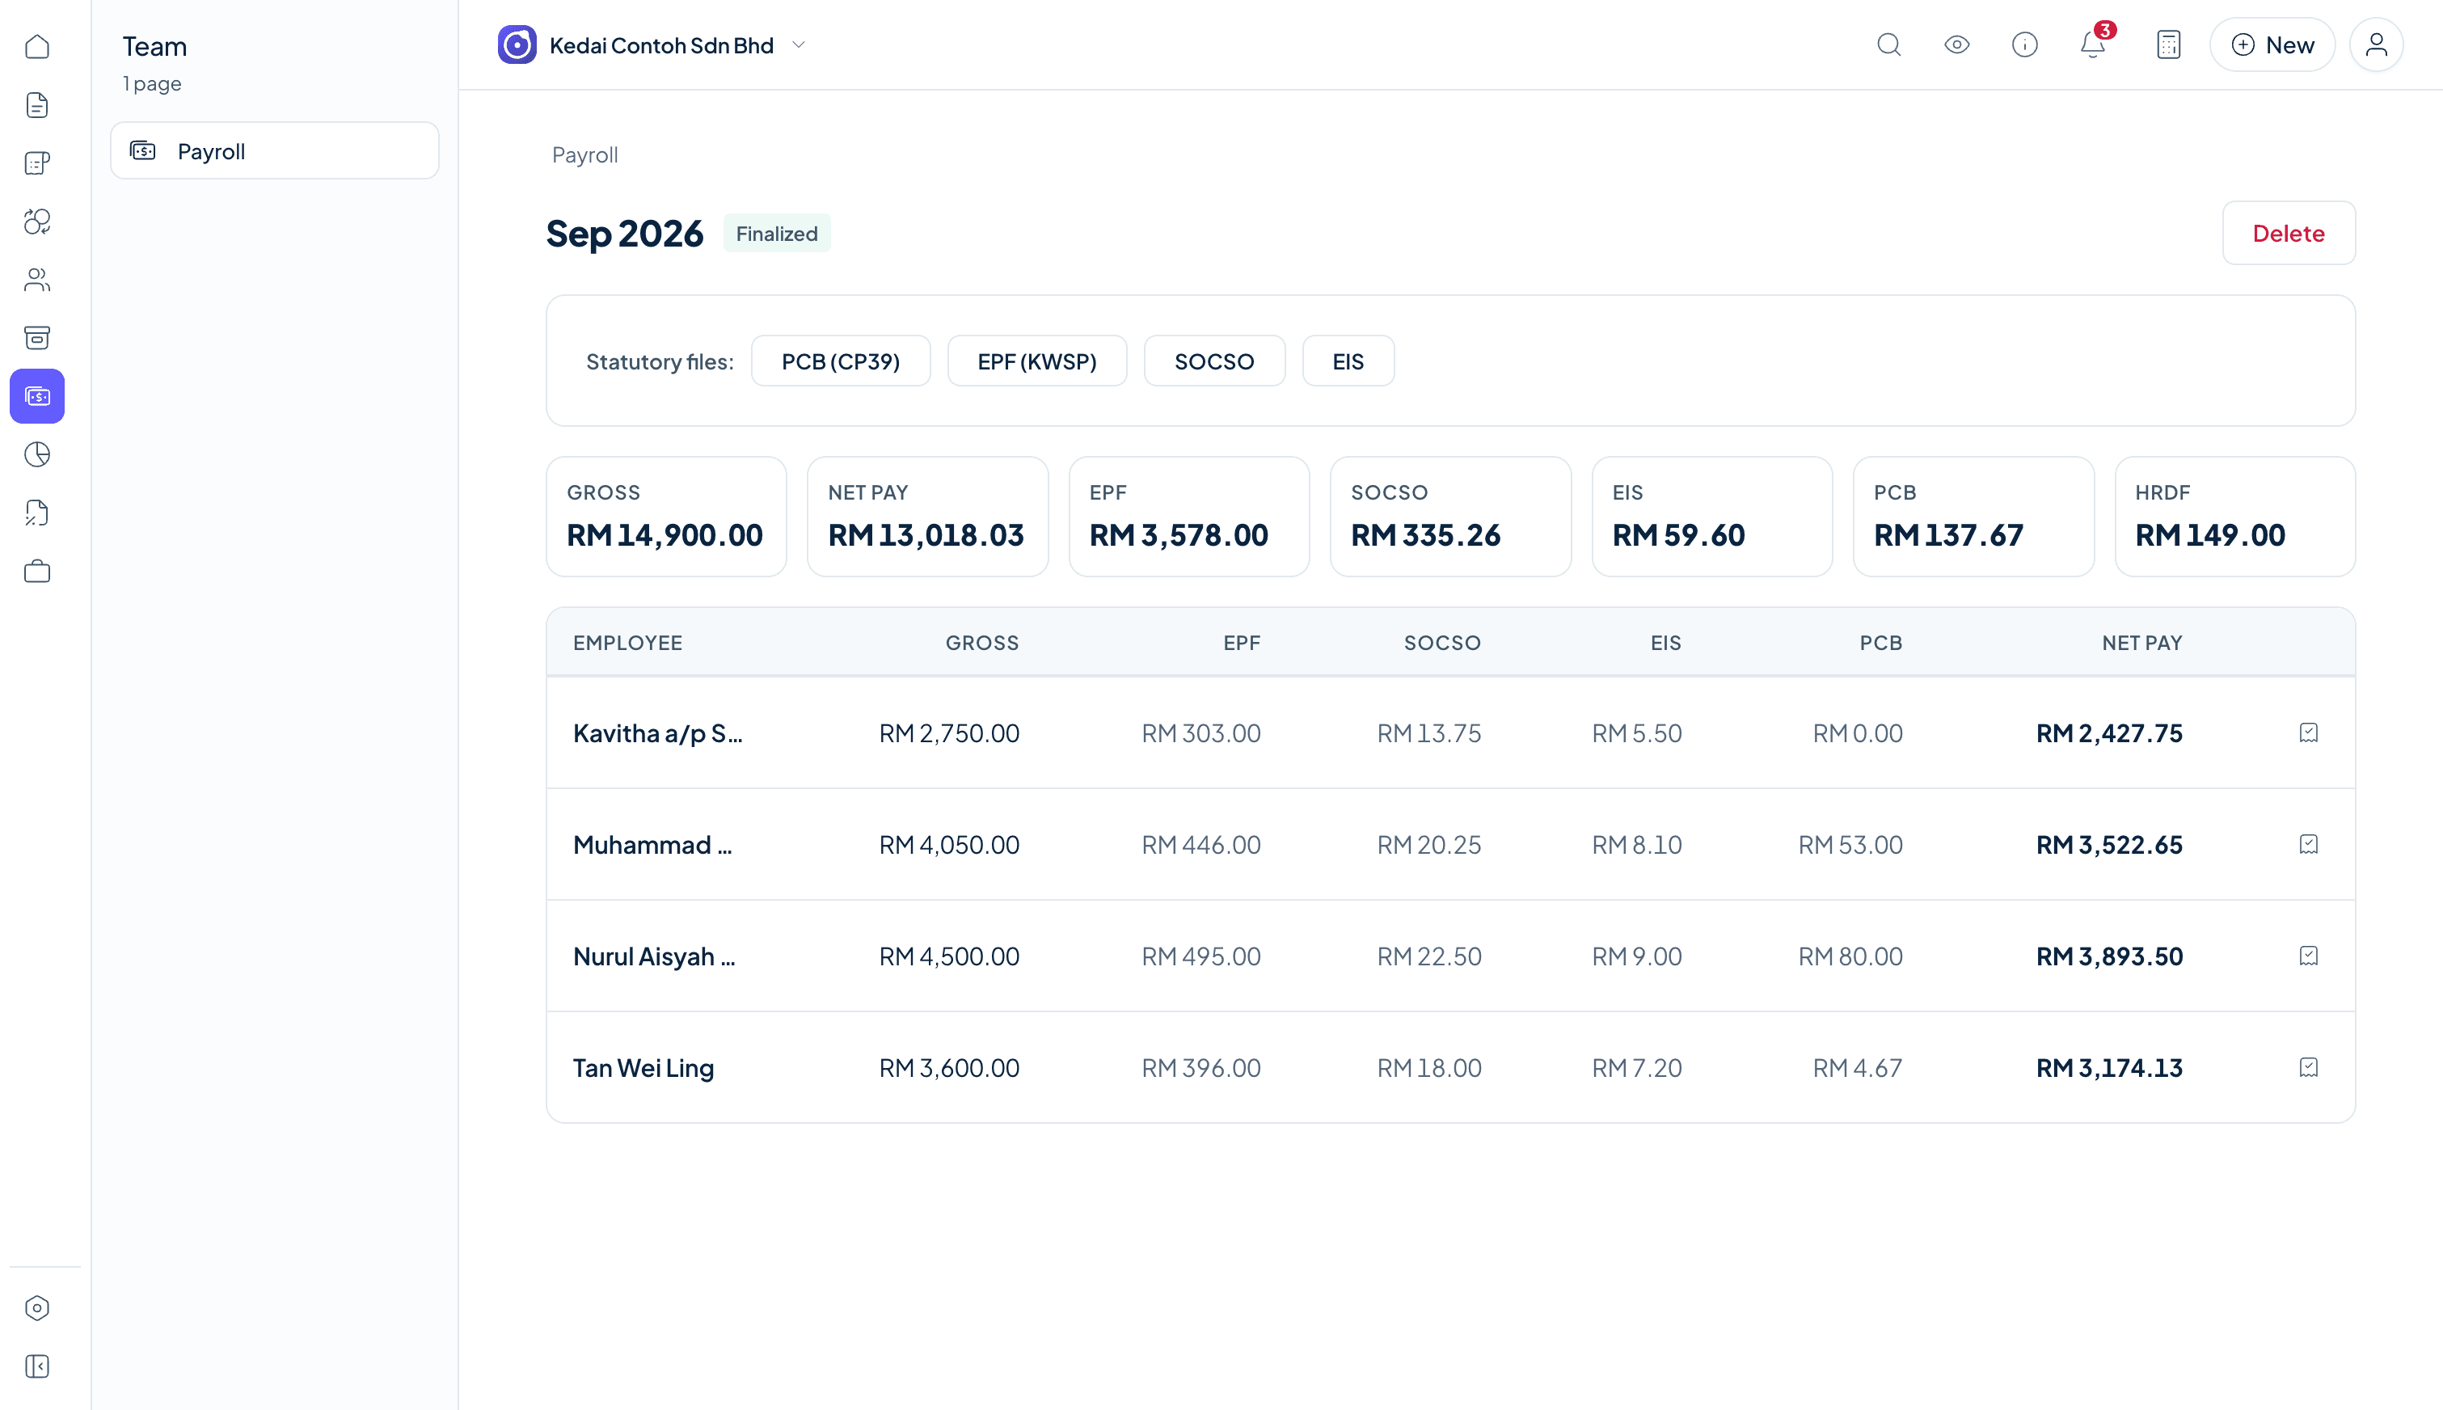Click the NET PAY column header in table
This screenshot has height=1410, width=2443.
2141,642
